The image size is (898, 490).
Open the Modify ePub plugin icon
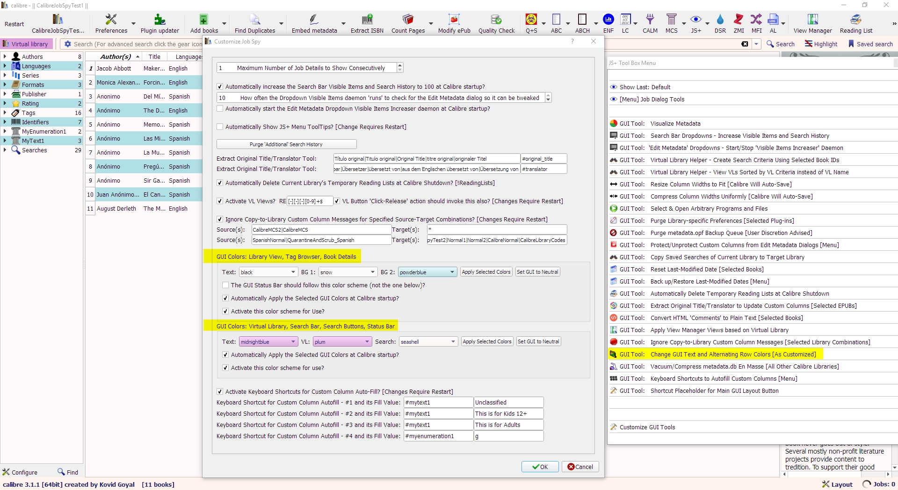pos(454,23)
